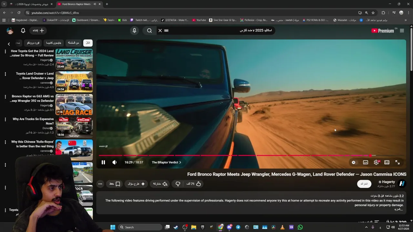Select the 'جايسون كاميسا' filter chip
Viewport: 413px width, 232px height.
tap(54, 43)
